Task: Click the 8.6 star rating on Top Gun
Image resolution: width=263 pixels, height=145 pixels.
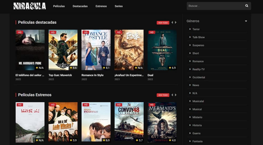Action: click(x=73, y=68)
